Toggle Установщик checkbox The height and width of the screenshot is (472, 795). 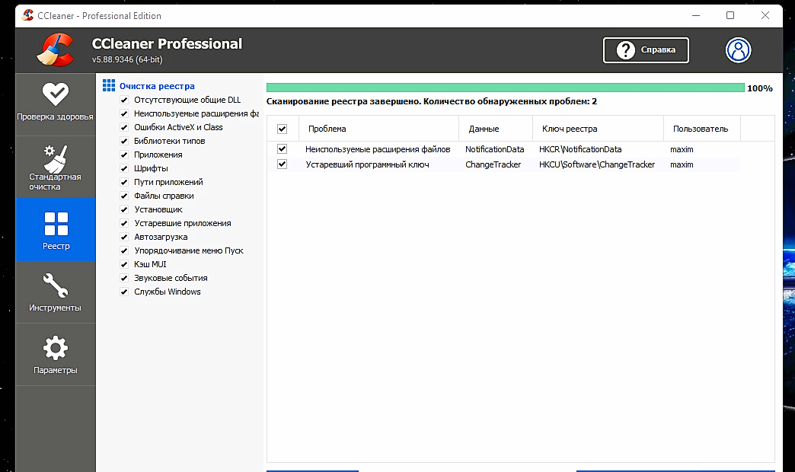(x=123, y=209)
